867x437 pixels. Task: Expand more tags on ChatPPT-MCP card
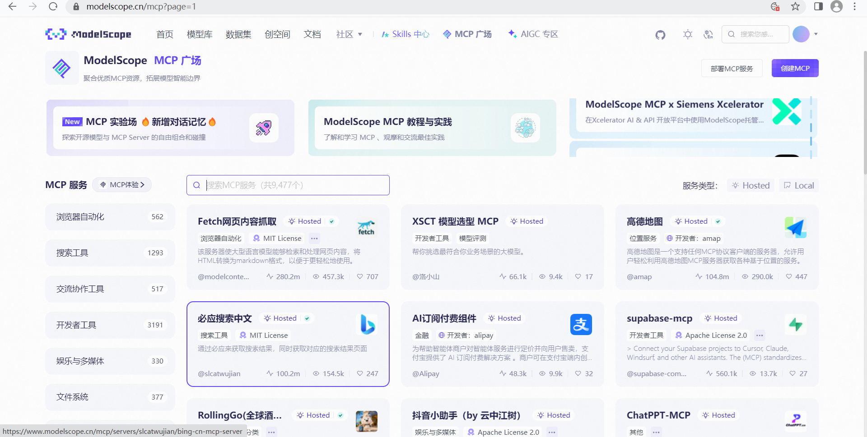(x=656, y=432)
